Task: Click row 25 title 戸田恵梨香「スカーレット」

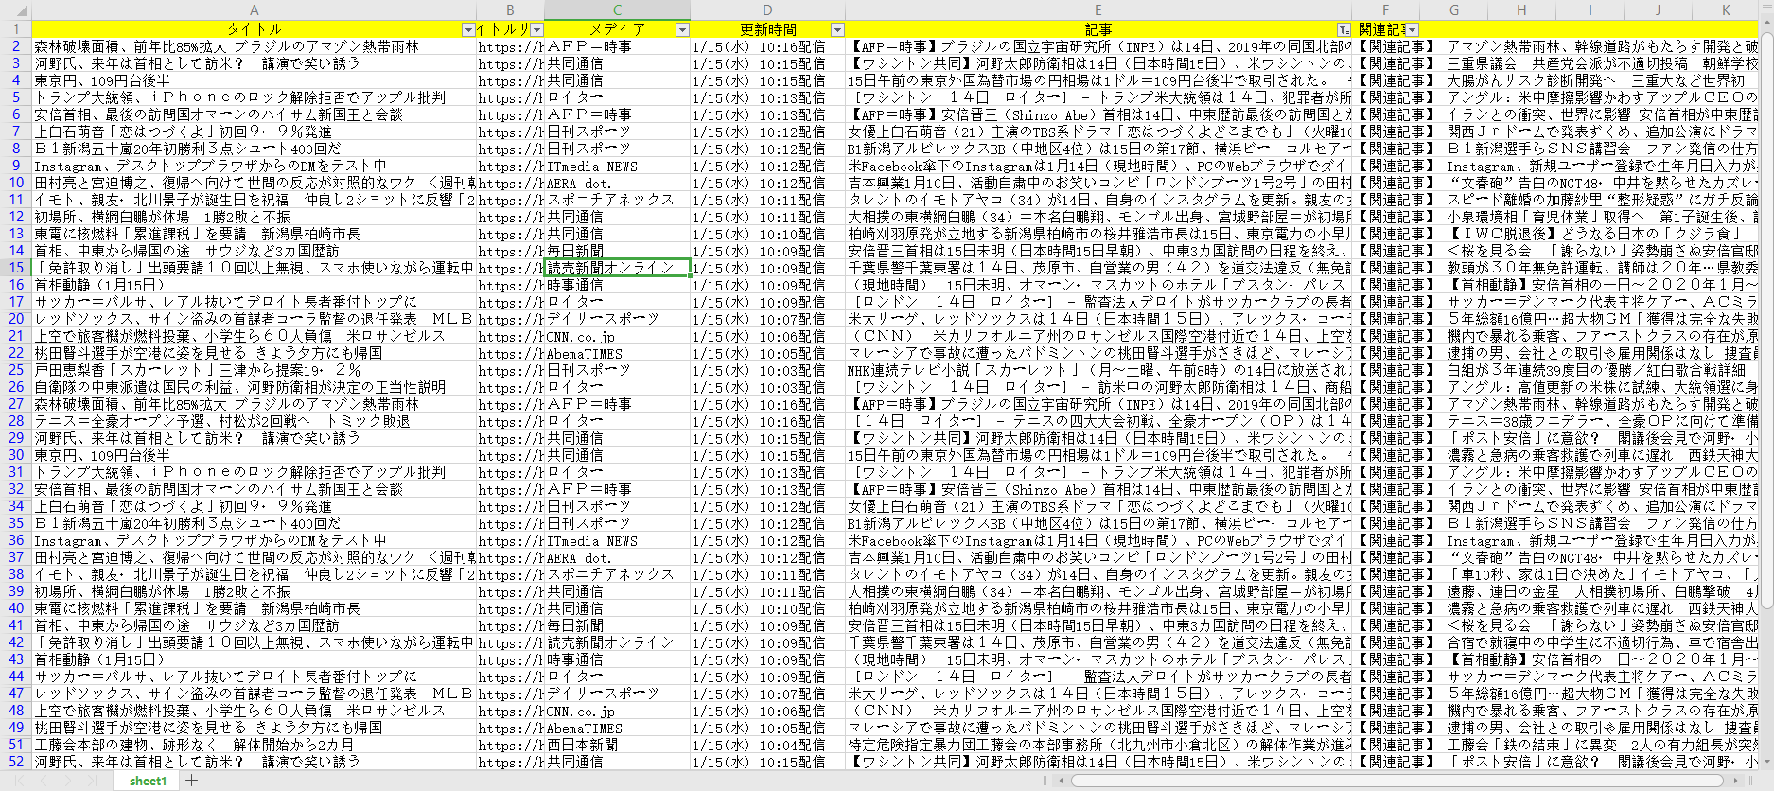Action: click(x=254, y=370)
